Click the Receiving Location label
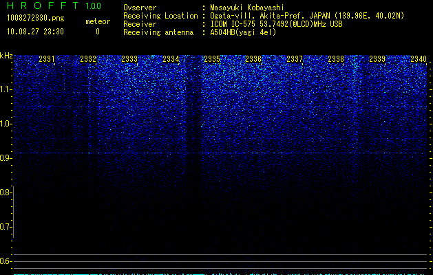The width and height of the screenshot is (433, 275). (x=160, y=16)
